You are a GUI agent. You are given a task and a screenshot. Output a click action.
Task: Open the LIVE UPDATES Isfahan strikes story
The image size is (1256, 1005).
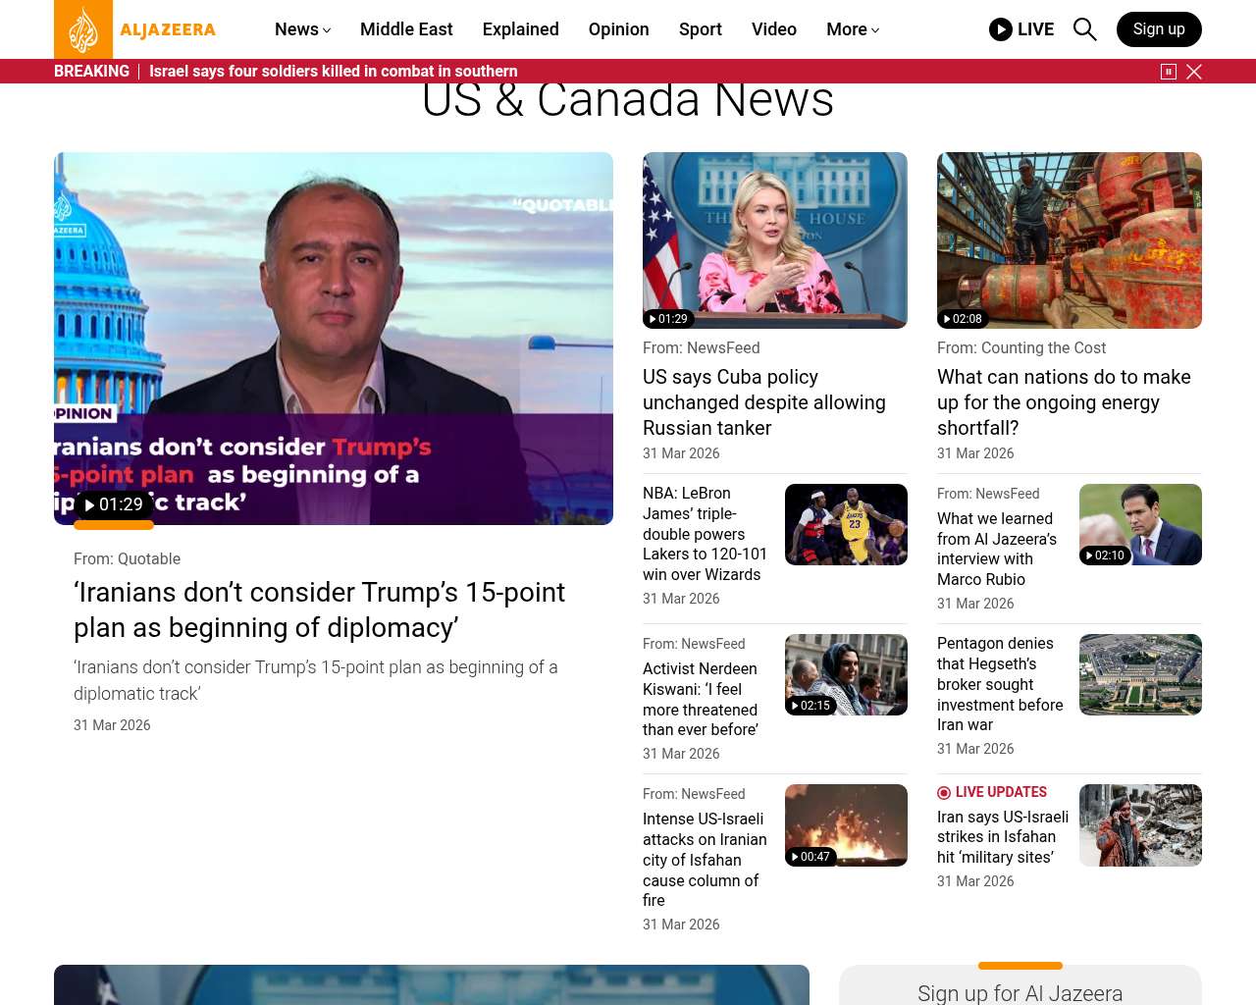point(1002,837)
